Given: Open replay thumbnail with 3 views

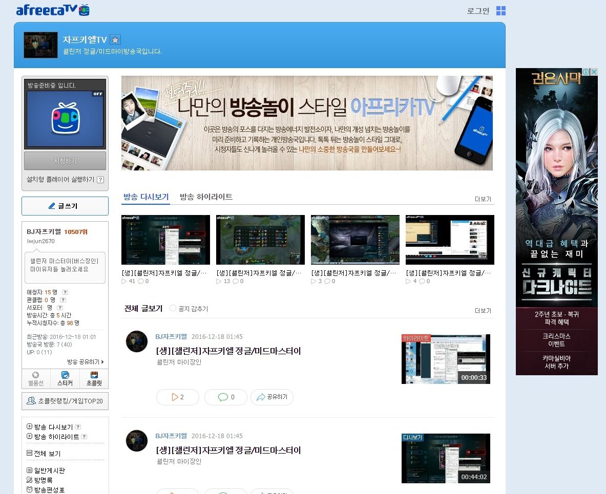Looking at the screenshot, I should 355,240.
